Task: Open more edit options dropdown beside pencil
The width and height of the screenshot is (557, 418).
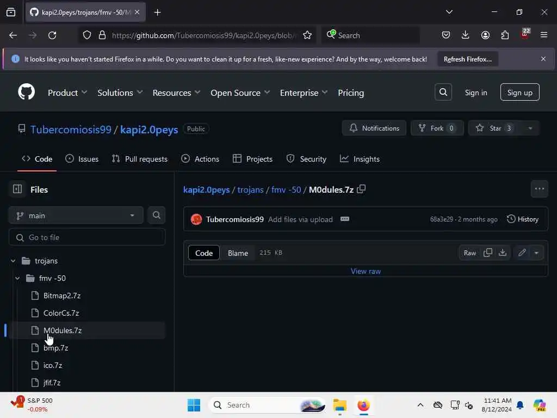Action: 536,253
